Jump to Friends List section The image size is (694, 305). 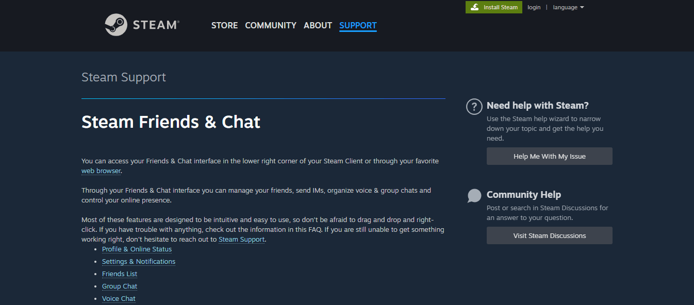click(120, 274)
